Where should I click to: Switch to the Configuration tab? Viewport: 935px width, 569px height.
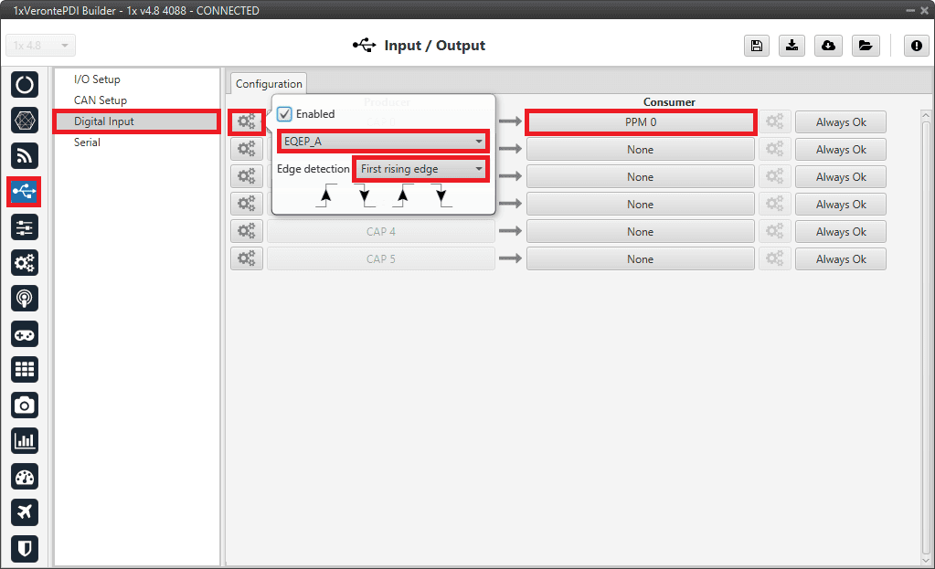tap(269, 84)
